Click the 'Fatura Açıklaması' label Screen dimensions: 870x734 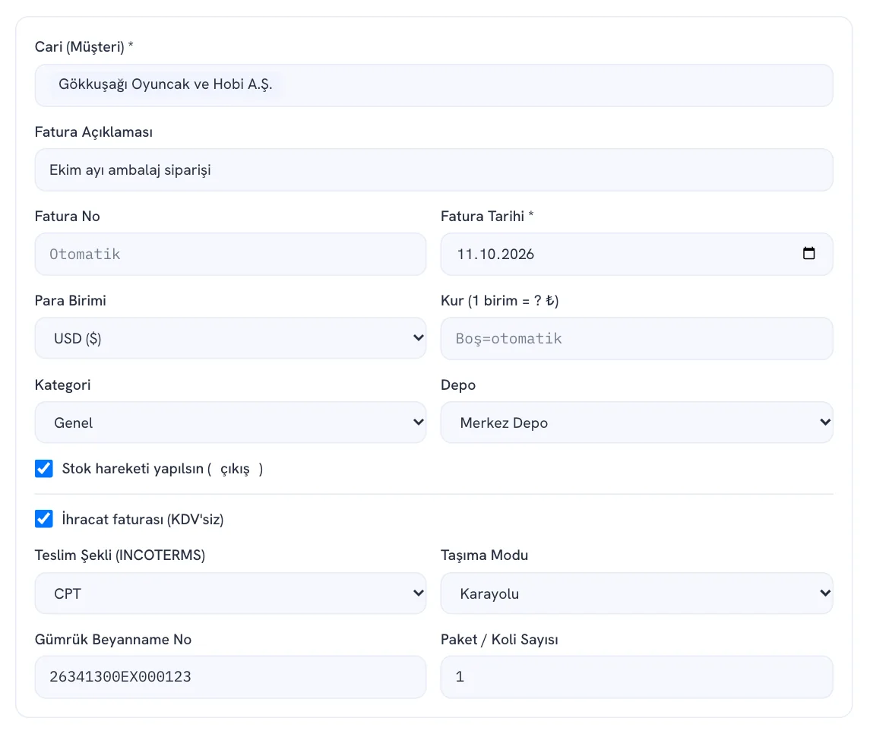[x=93, y=132]
